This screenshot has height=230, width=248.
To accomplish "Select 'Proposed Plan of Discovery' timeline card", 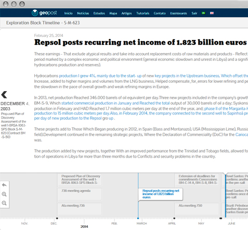I will [80, 179].
